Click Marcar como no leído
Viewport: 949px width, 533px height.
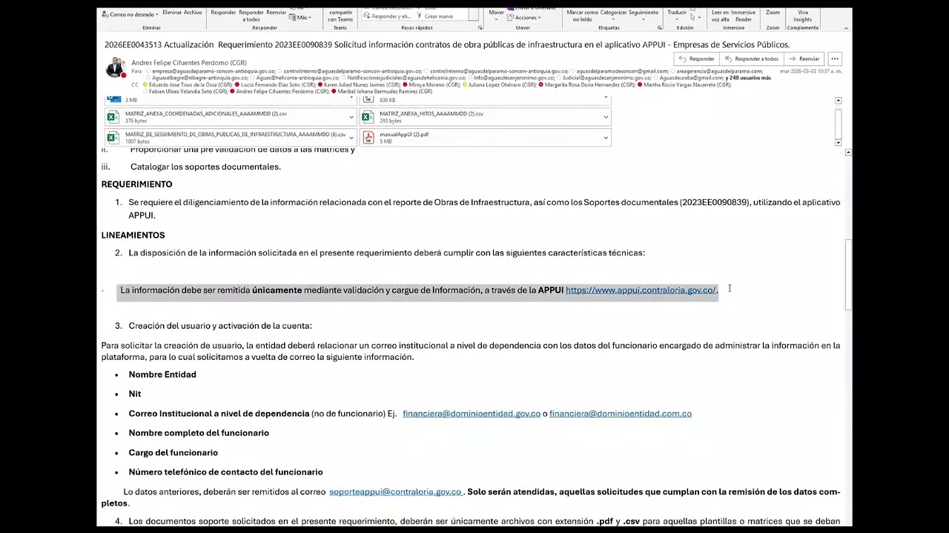(x=582, y=16)
